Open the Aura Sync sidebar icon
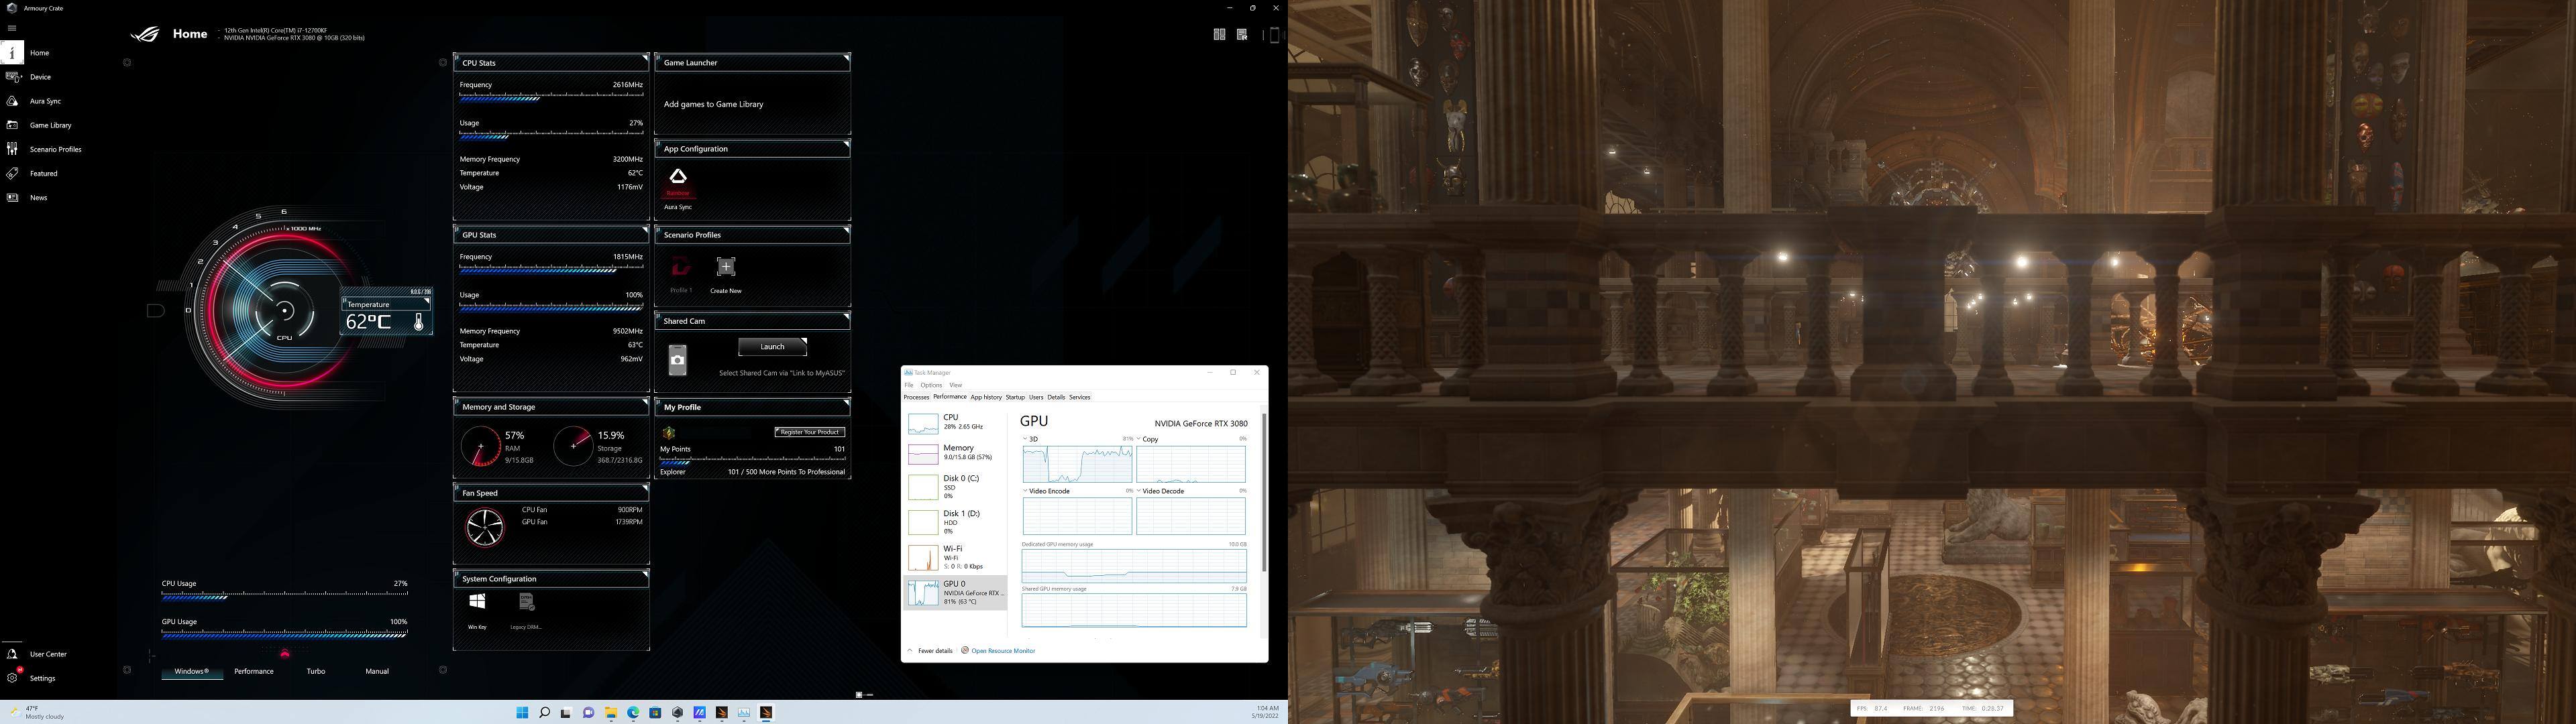Viewport: 2576px width, 724px height. pos(12,101)
